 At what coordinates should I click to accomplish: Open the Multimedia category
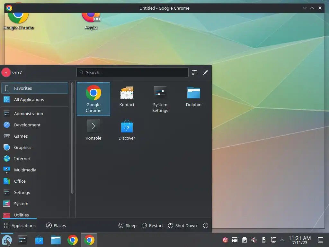pyautogui.click(x=35, y=170)
